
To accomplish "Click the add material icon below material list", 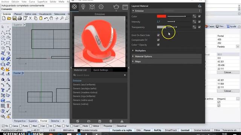I will click(x=78, y=121).
